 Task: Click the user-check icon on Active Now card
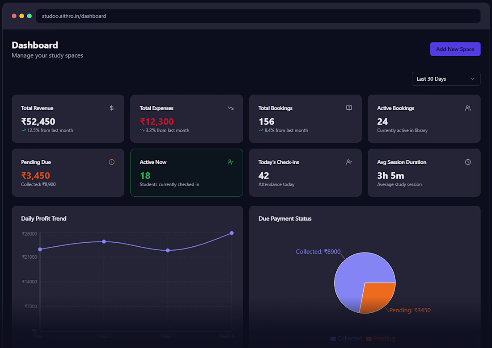pyautogui.click(x=231, y=162)
